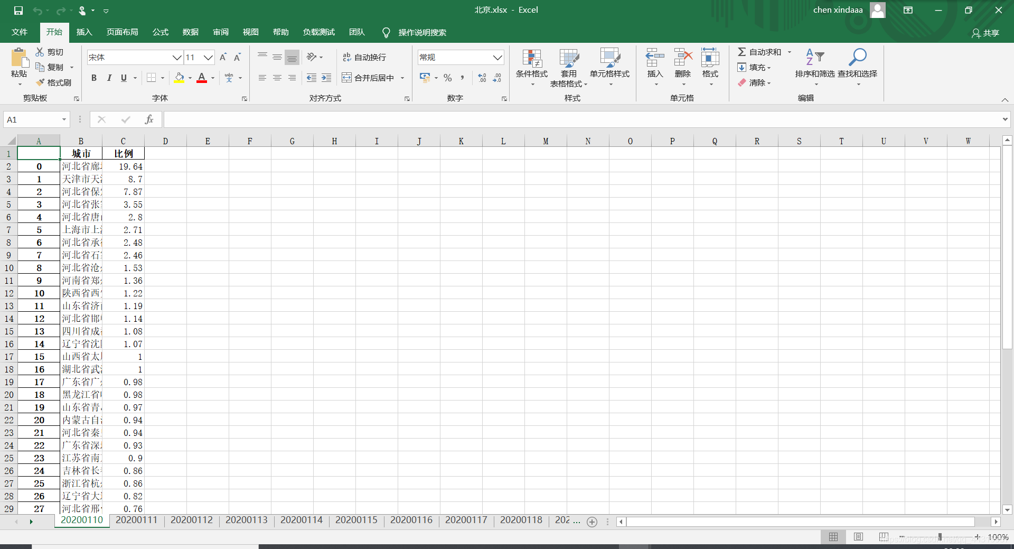Open the File (文件) tab
Viewport: 1014px width, 549px height.
(x=20, y=32)
